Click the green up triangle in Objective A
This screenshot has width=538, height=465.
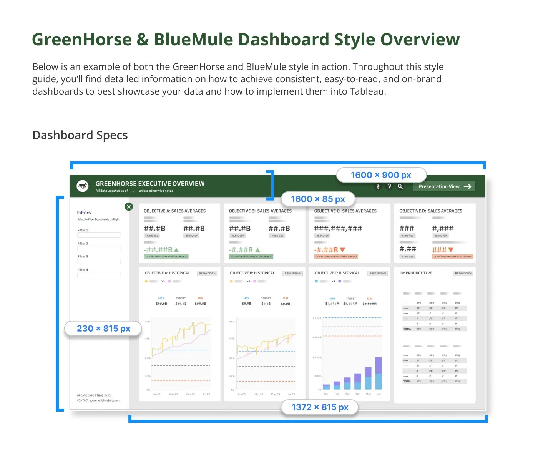176,250
